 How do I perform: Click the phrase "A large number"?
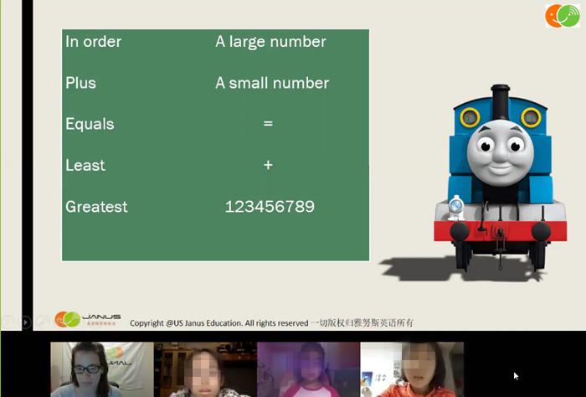pyautogui.click(x=270, y=42)
